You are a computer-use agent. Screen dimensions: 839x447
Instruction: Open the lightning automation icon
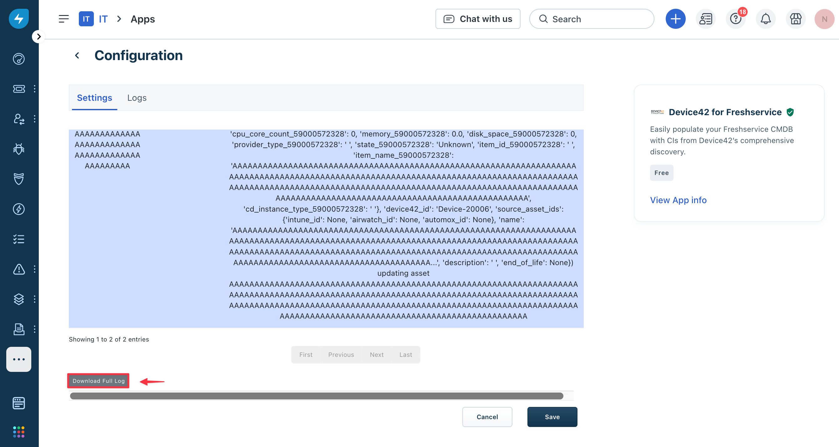point(18,209)
